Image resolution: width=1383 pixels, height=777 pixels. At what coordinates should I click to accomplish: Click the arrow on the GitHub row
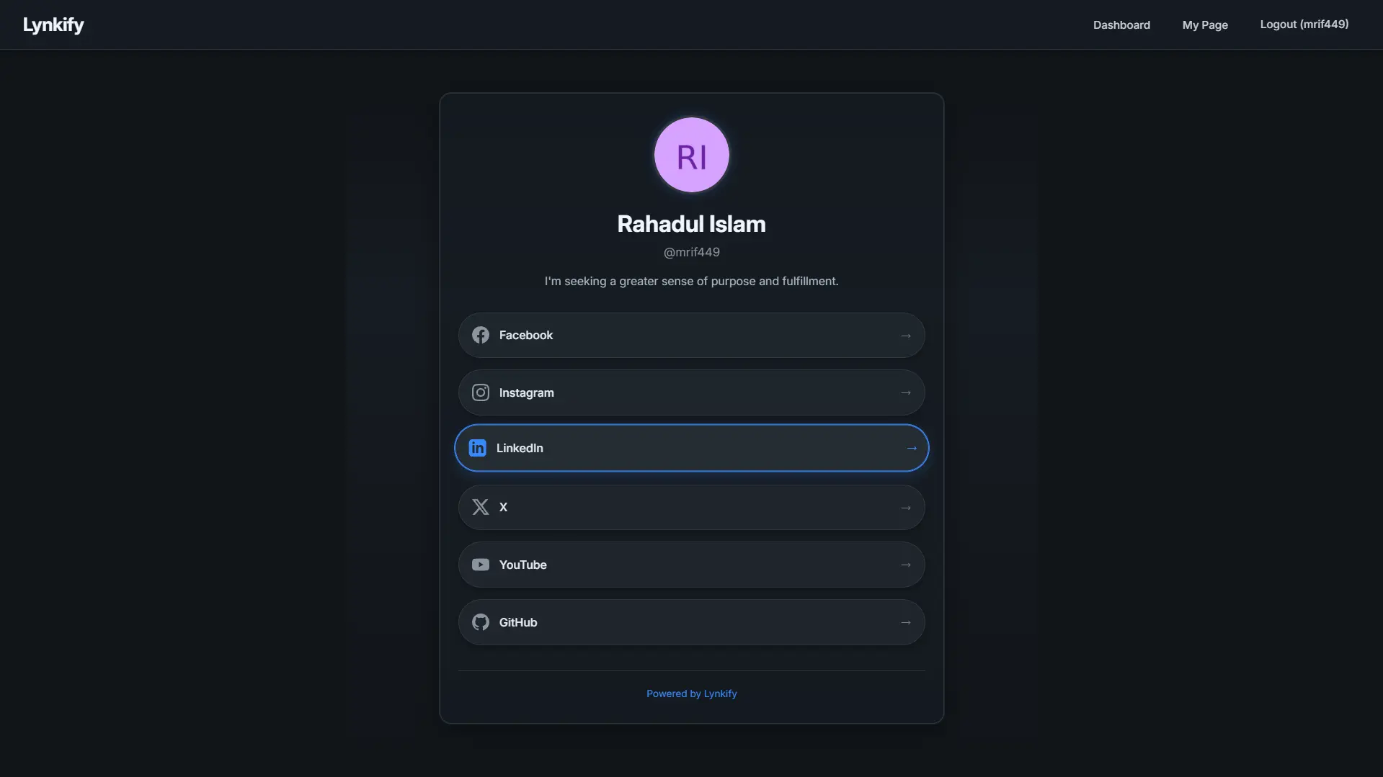click(905, 622)
